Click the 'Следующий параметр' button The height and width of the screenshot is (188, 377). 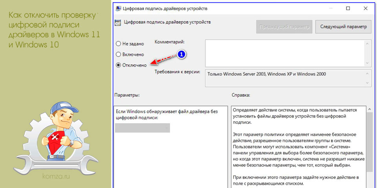coord(343,27)
